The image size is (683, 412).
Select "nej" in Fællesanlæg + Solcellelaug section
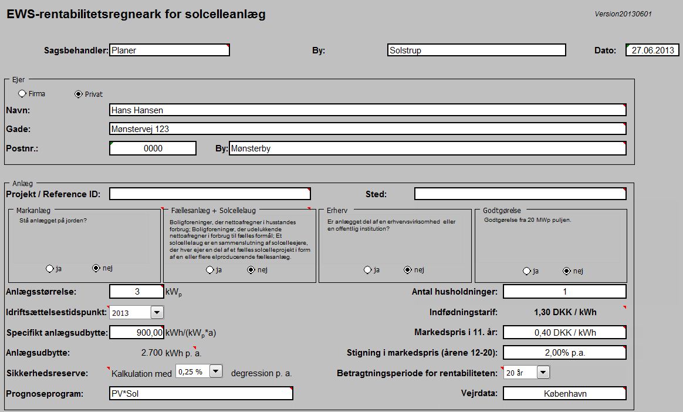coord(252,270)
